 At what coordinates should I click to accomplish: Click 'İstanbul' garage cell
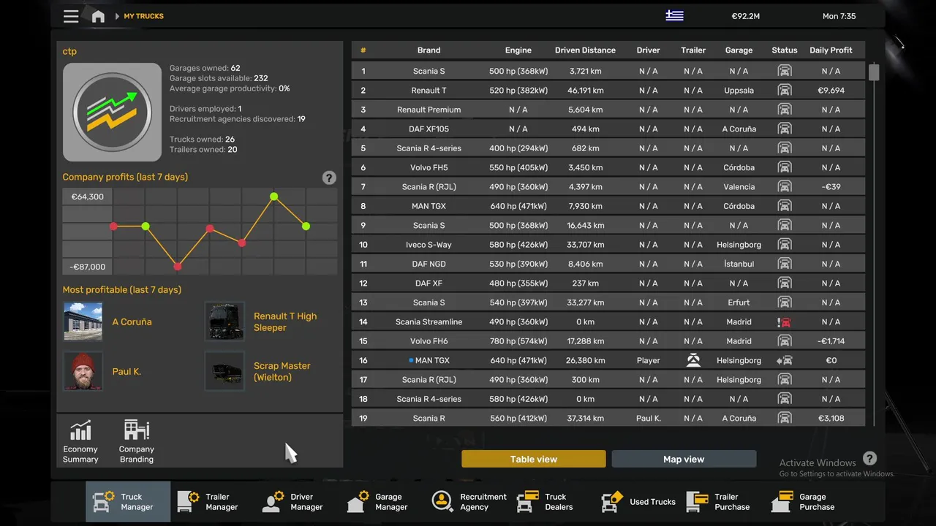point(739,264)
